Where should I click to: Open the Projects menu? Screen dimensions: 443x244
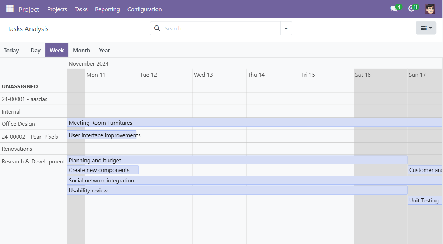pyautogui.click(x=57, y=9)
